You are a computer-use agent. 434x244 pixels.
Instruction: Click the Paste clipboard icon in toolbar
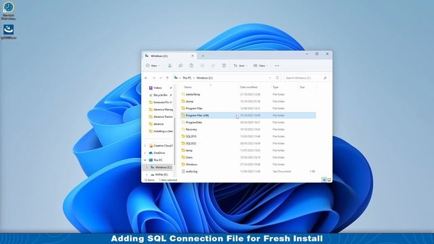191,66
